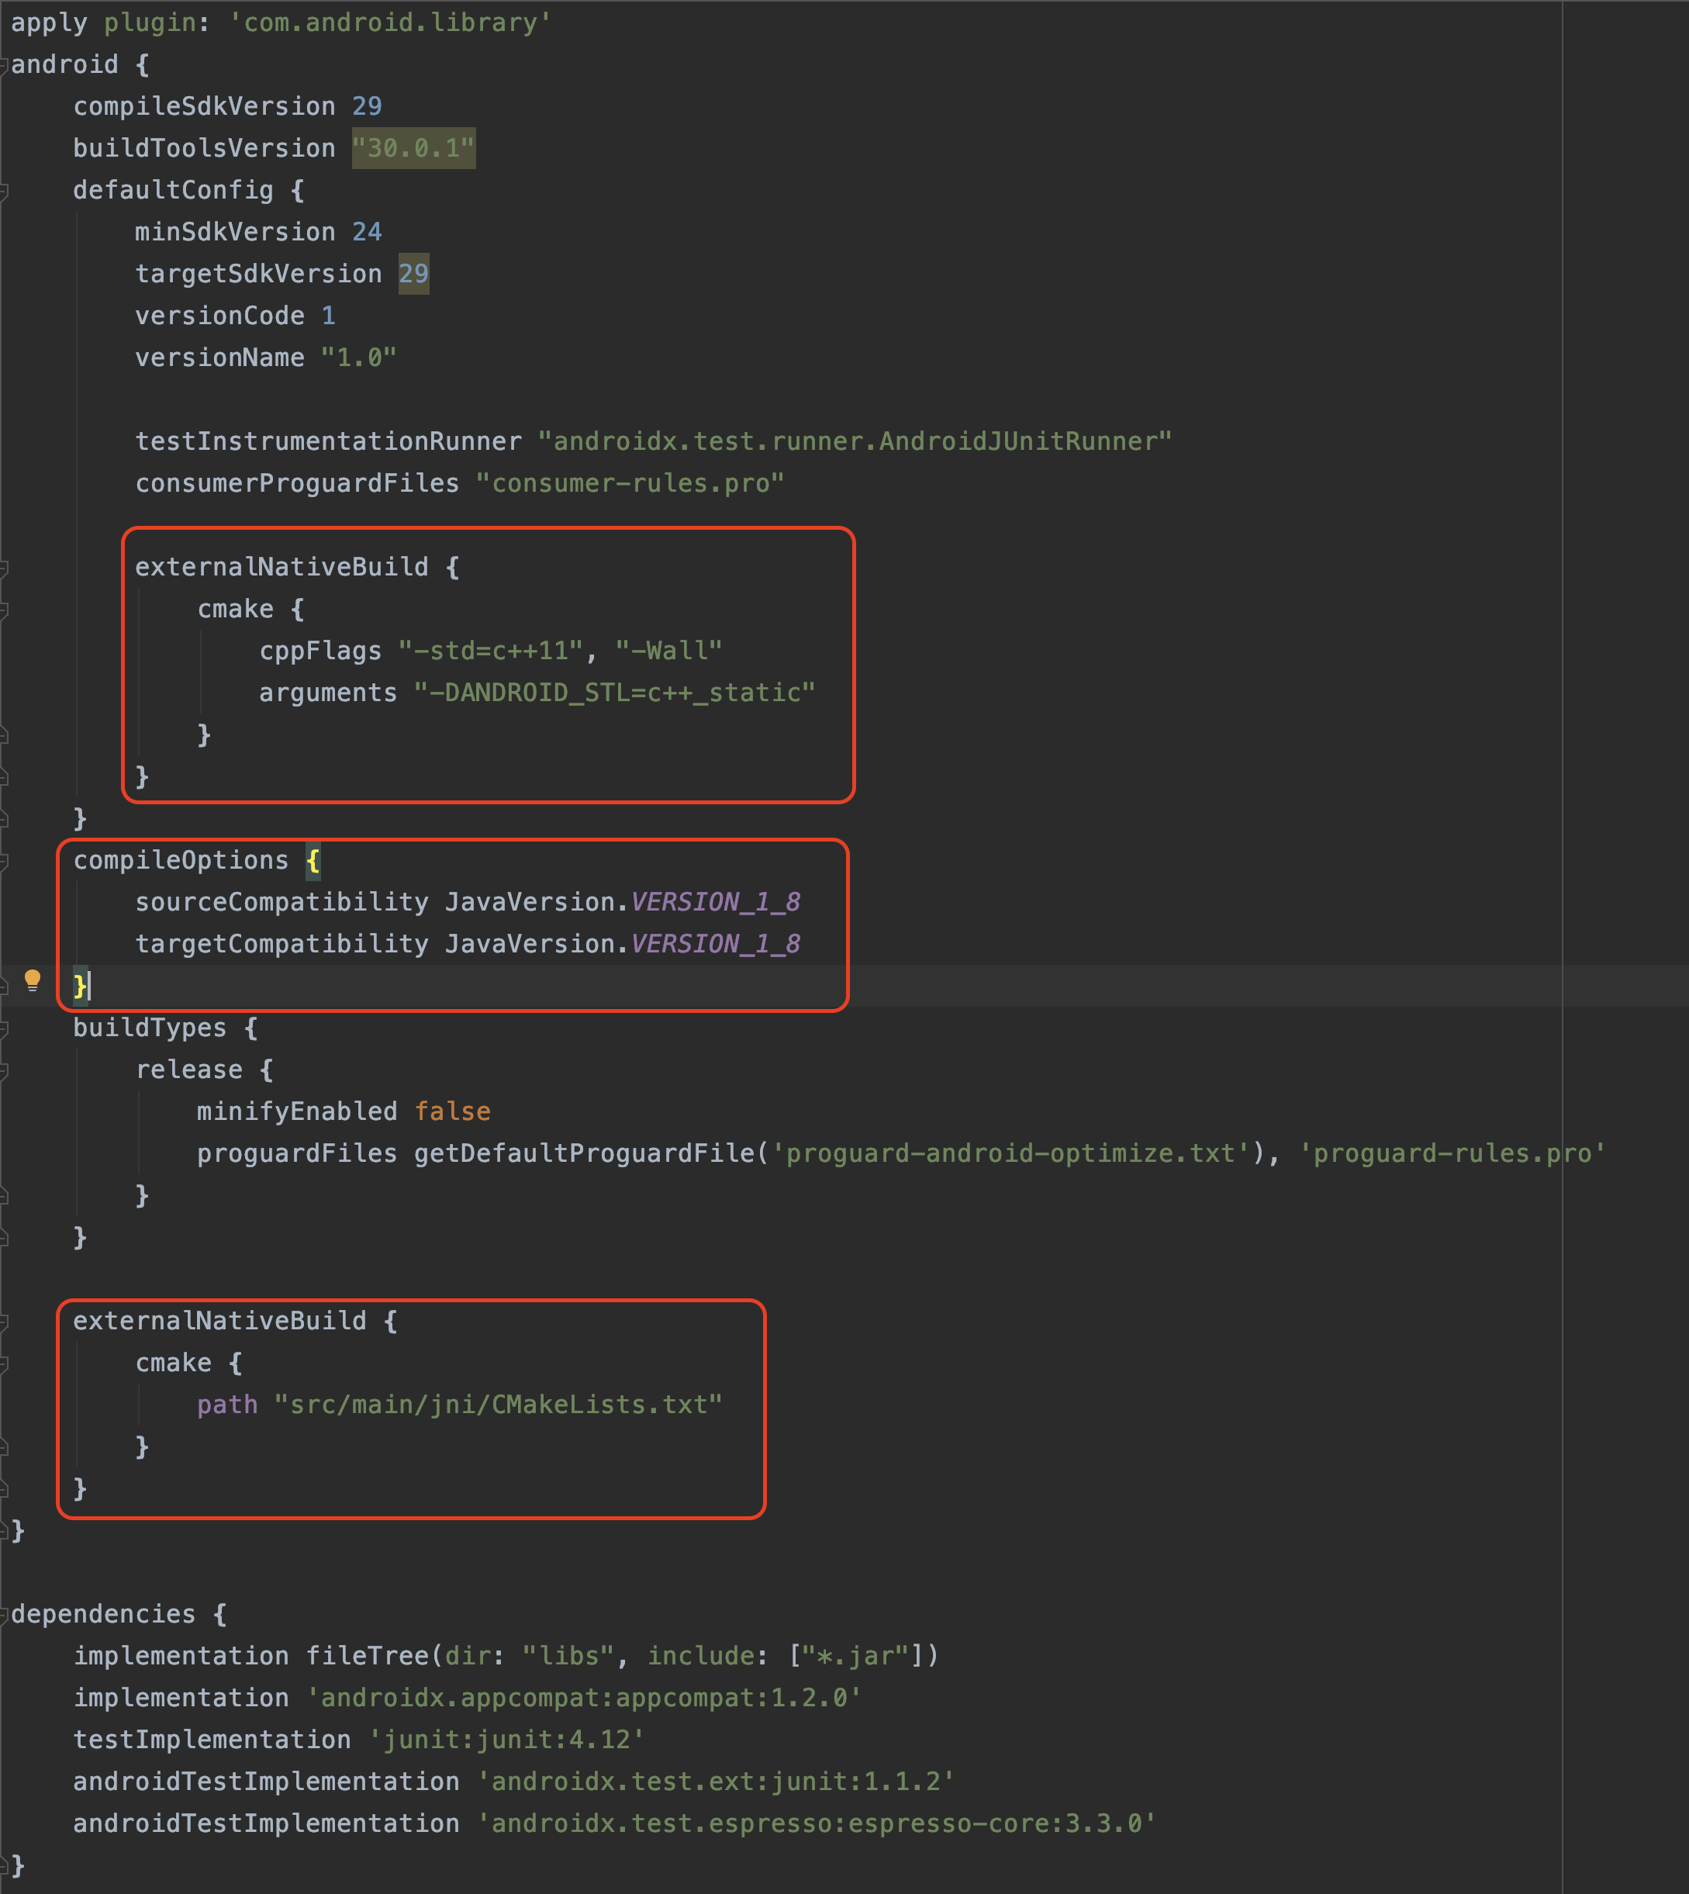Fold the release block in gutter
The image size is (1689, 1894).
4,1070
